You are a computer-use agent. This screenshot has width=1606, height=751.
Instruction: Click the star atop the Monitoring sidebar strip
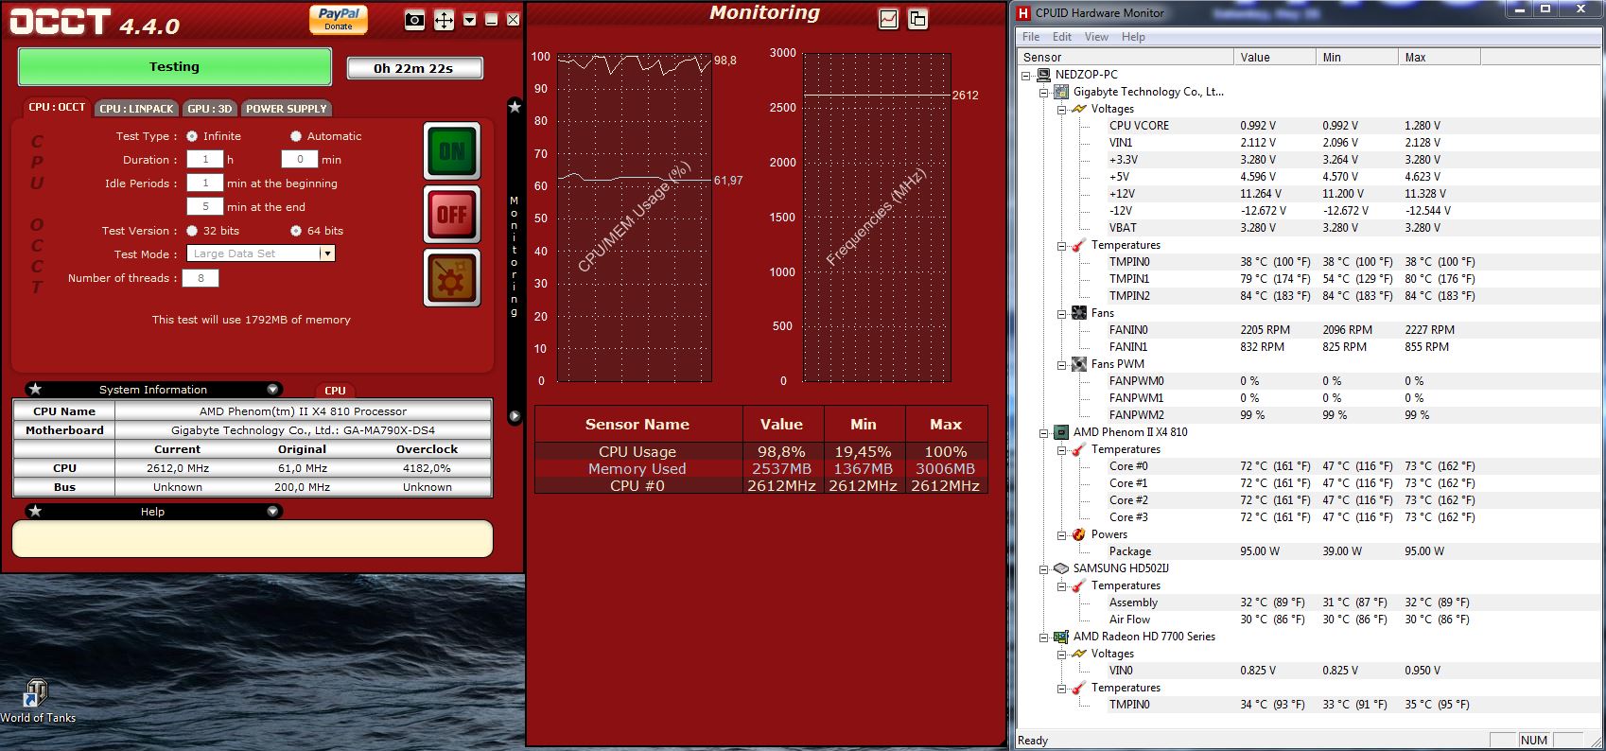click(x=515, y=107)
